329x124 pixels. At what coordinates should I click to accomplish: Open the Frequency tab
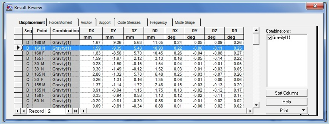(158, 23)
